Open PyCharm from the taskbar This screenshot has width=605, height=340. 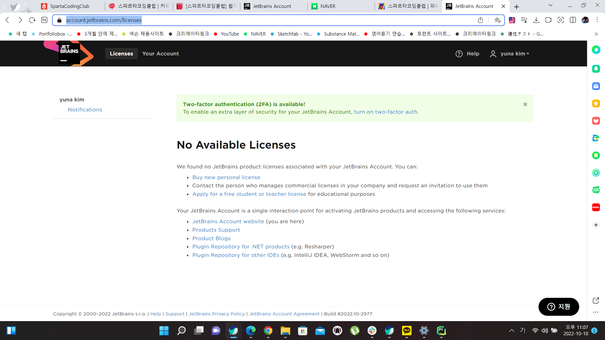[x=441, y=331]
